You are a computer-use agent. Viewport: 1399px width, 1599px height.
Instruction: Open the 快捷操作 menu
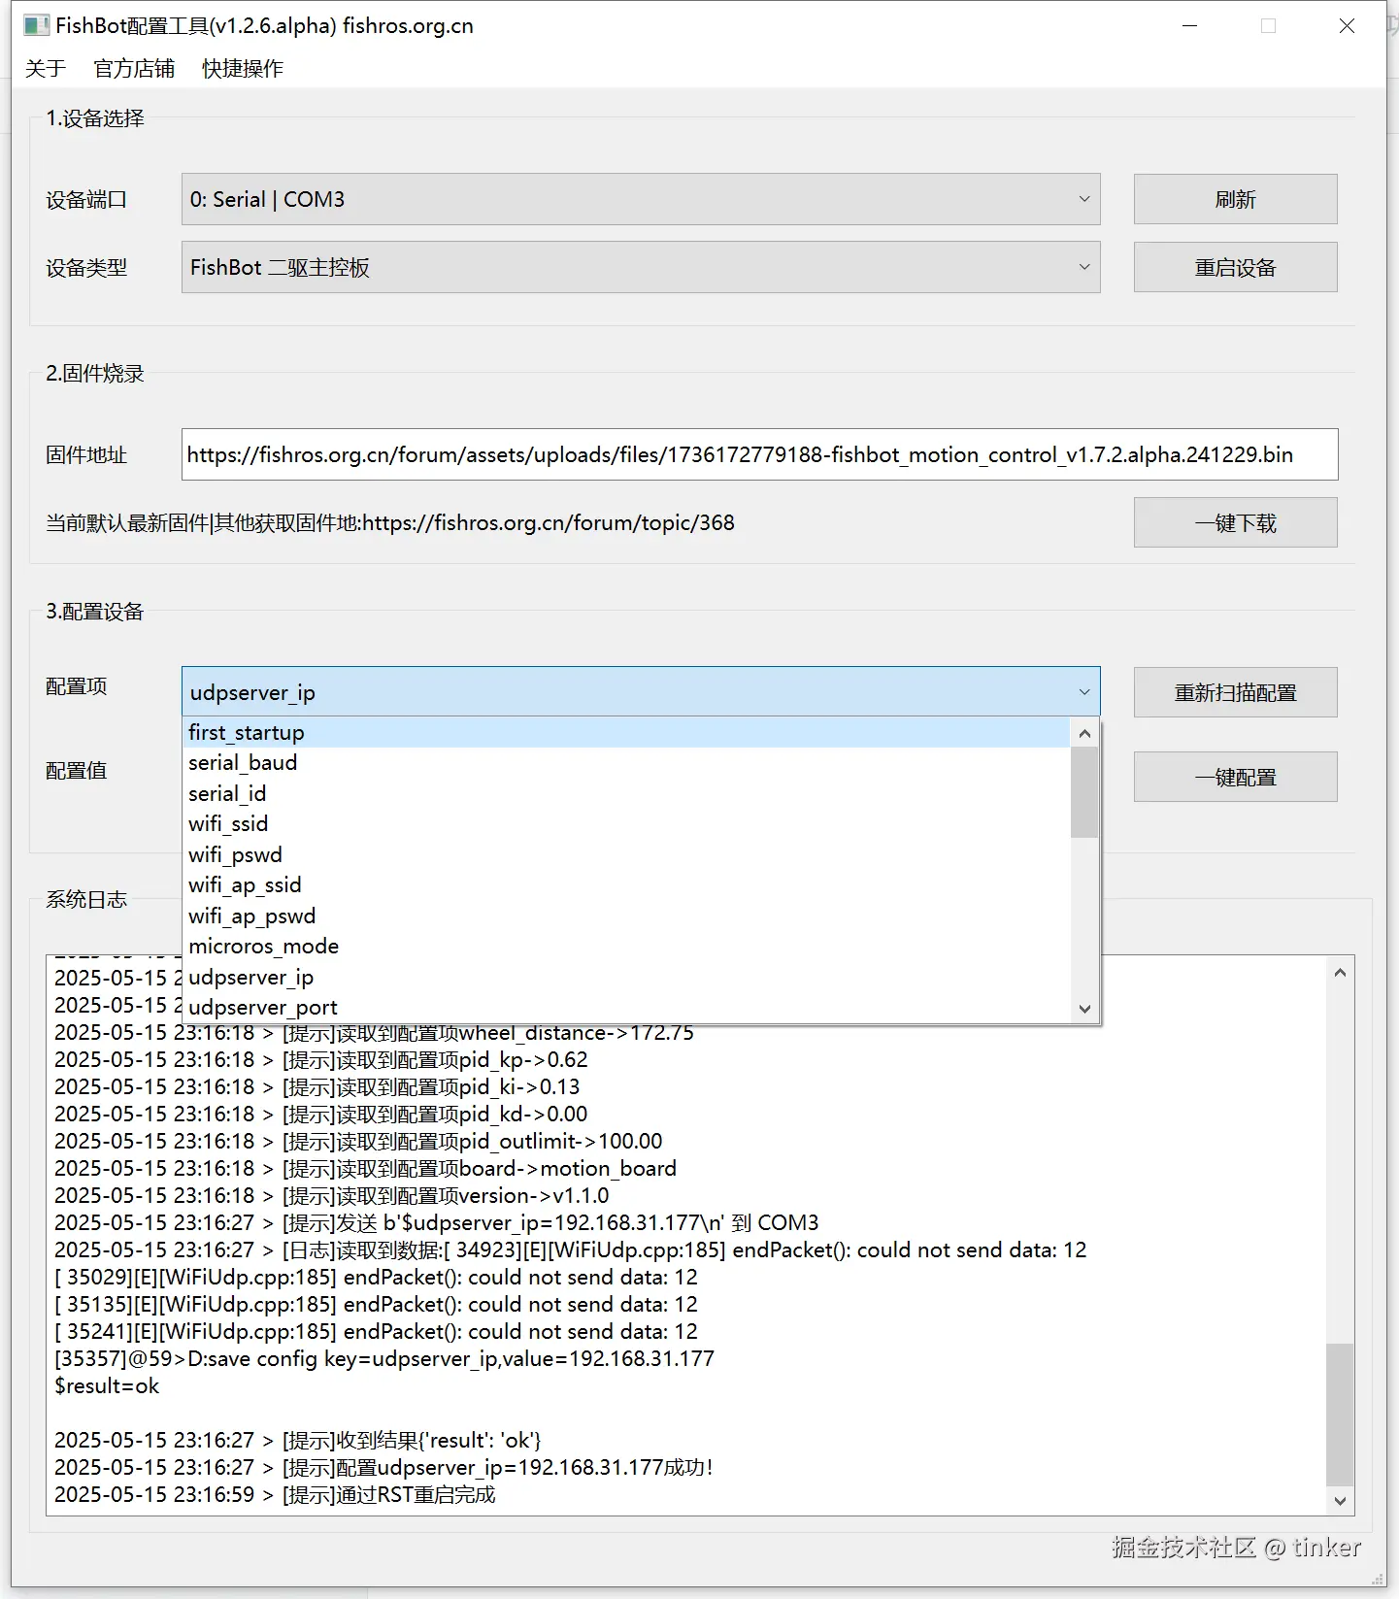[243, 68]
